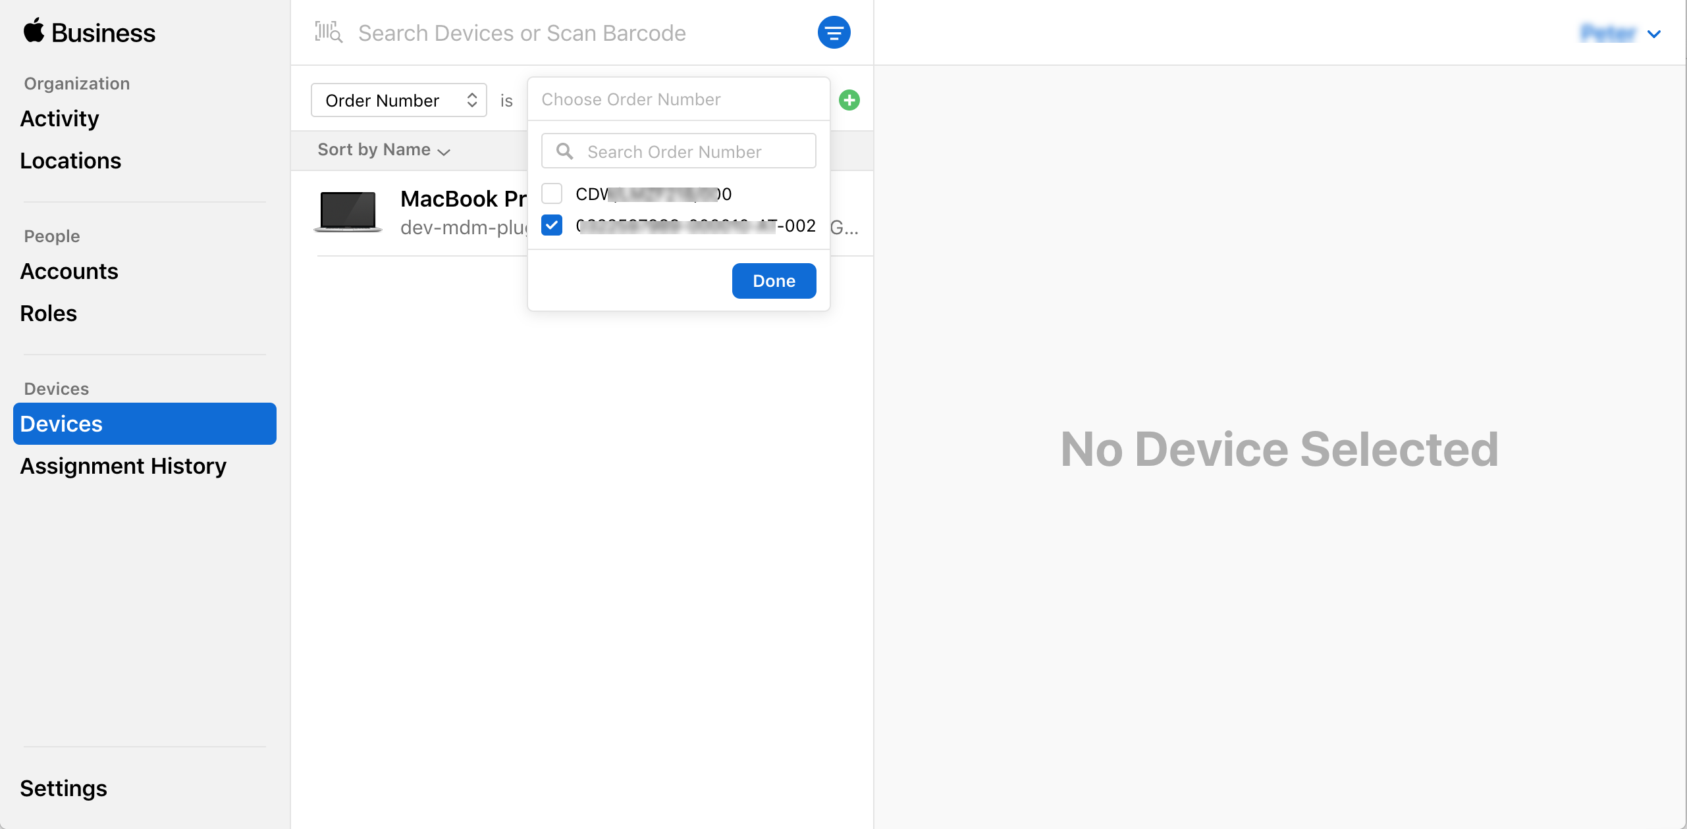The height and width of the screenshot is (829, 1687).
Task: Uncheck the order number ending in -002
Action: pos(551,225)
